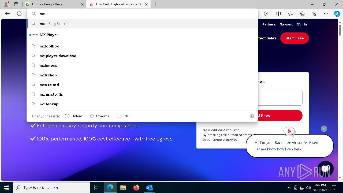Open Outlook from taskbar
The image size is (343, 193).
pos(149,188)
